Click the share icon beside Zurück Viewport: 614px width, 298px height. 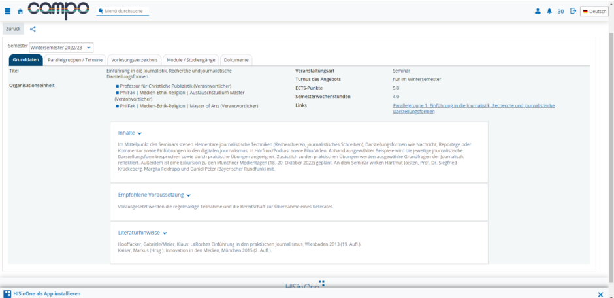[x=33, y=29]
